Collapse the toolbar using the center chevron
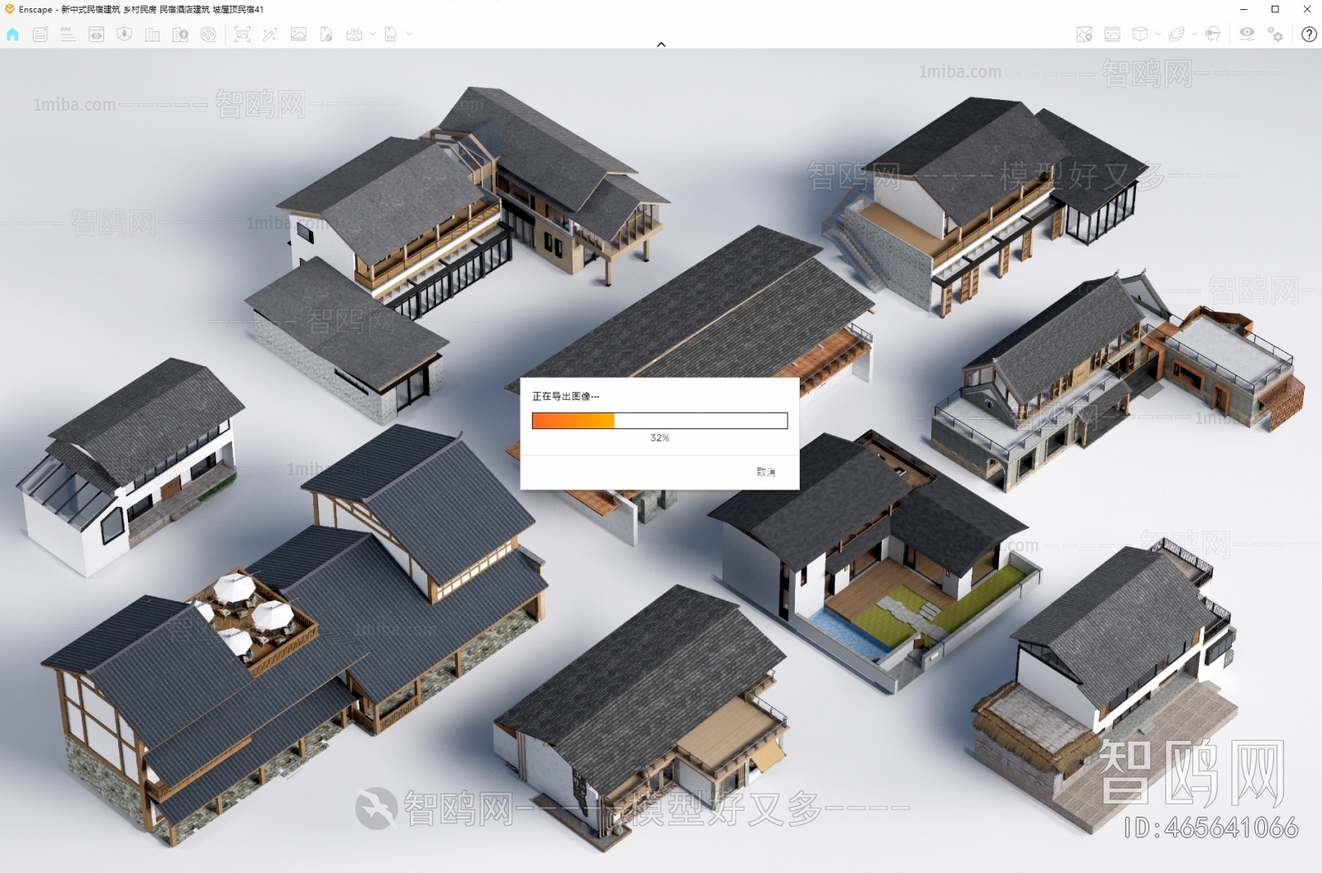Screen dimensions: 1322x873 point(661,44)
